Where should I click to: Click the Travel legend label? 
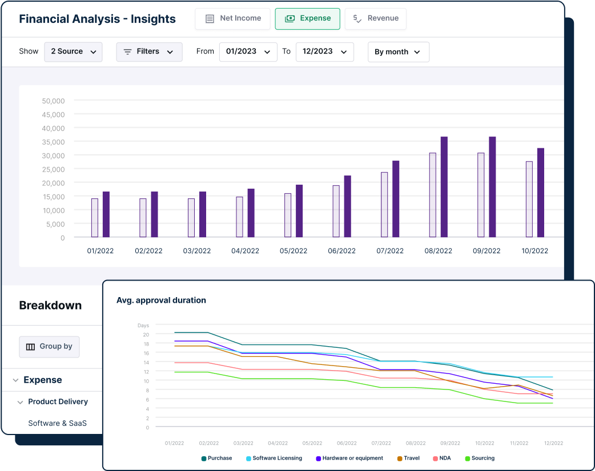pyautogui.click(x=412, y=458)
